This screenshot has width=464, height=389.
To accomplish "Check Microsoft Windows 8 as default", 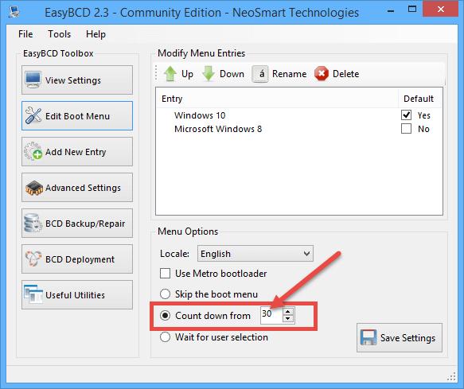I will 406,129.
